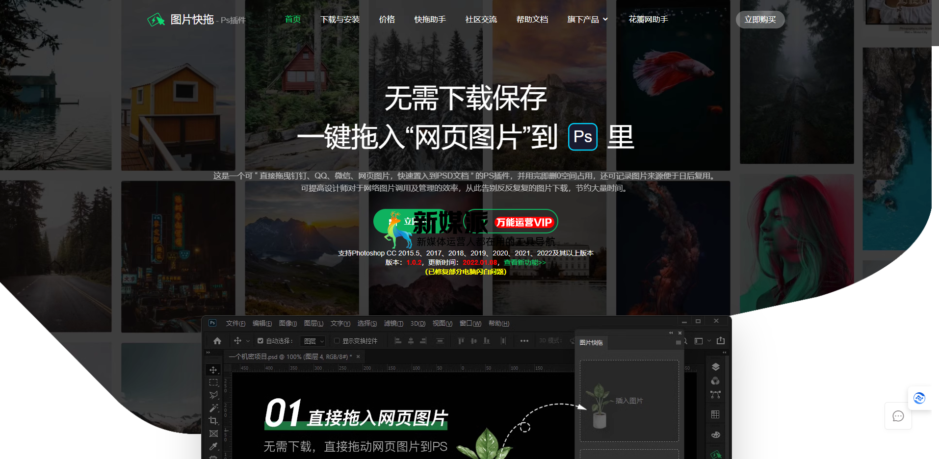This screenshot has width=939, height=459.
Task: Select the Move tool in the left toolbox
Action: (x=213, y=370)
